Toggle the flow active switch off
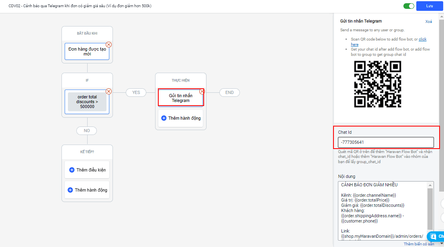This screenshot has width=444, height=247. point(409,6)
